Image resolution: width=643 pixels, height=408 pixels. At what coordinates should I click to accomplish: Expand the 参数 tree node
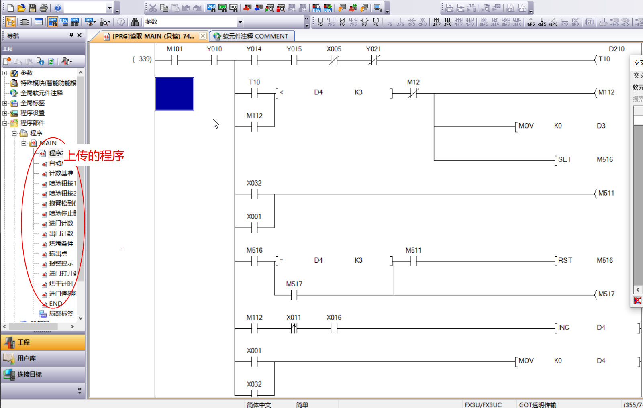pyautogui.click(x=5, y=73)
